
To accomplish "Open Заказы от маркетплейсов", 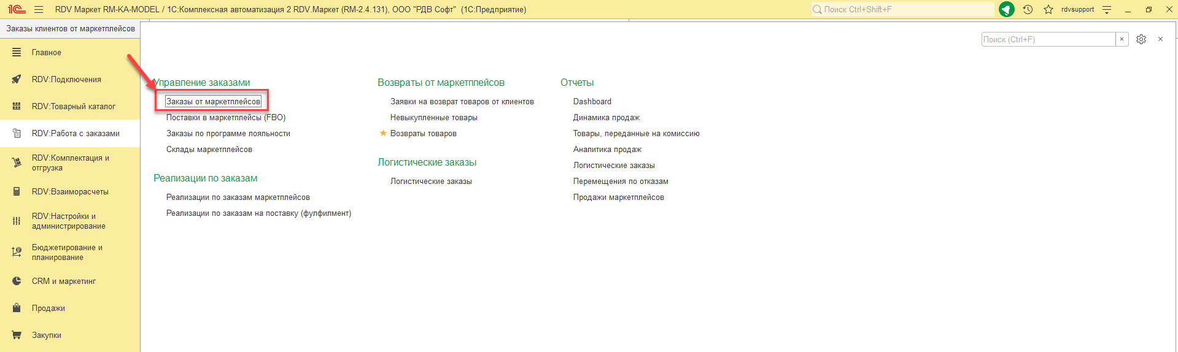I will (x=214, y=102).
